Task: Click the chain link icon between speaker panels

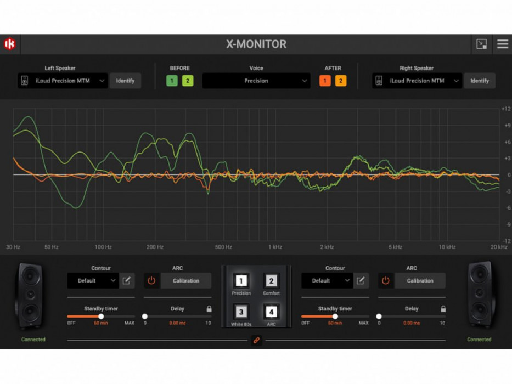Action: point(256,340)
